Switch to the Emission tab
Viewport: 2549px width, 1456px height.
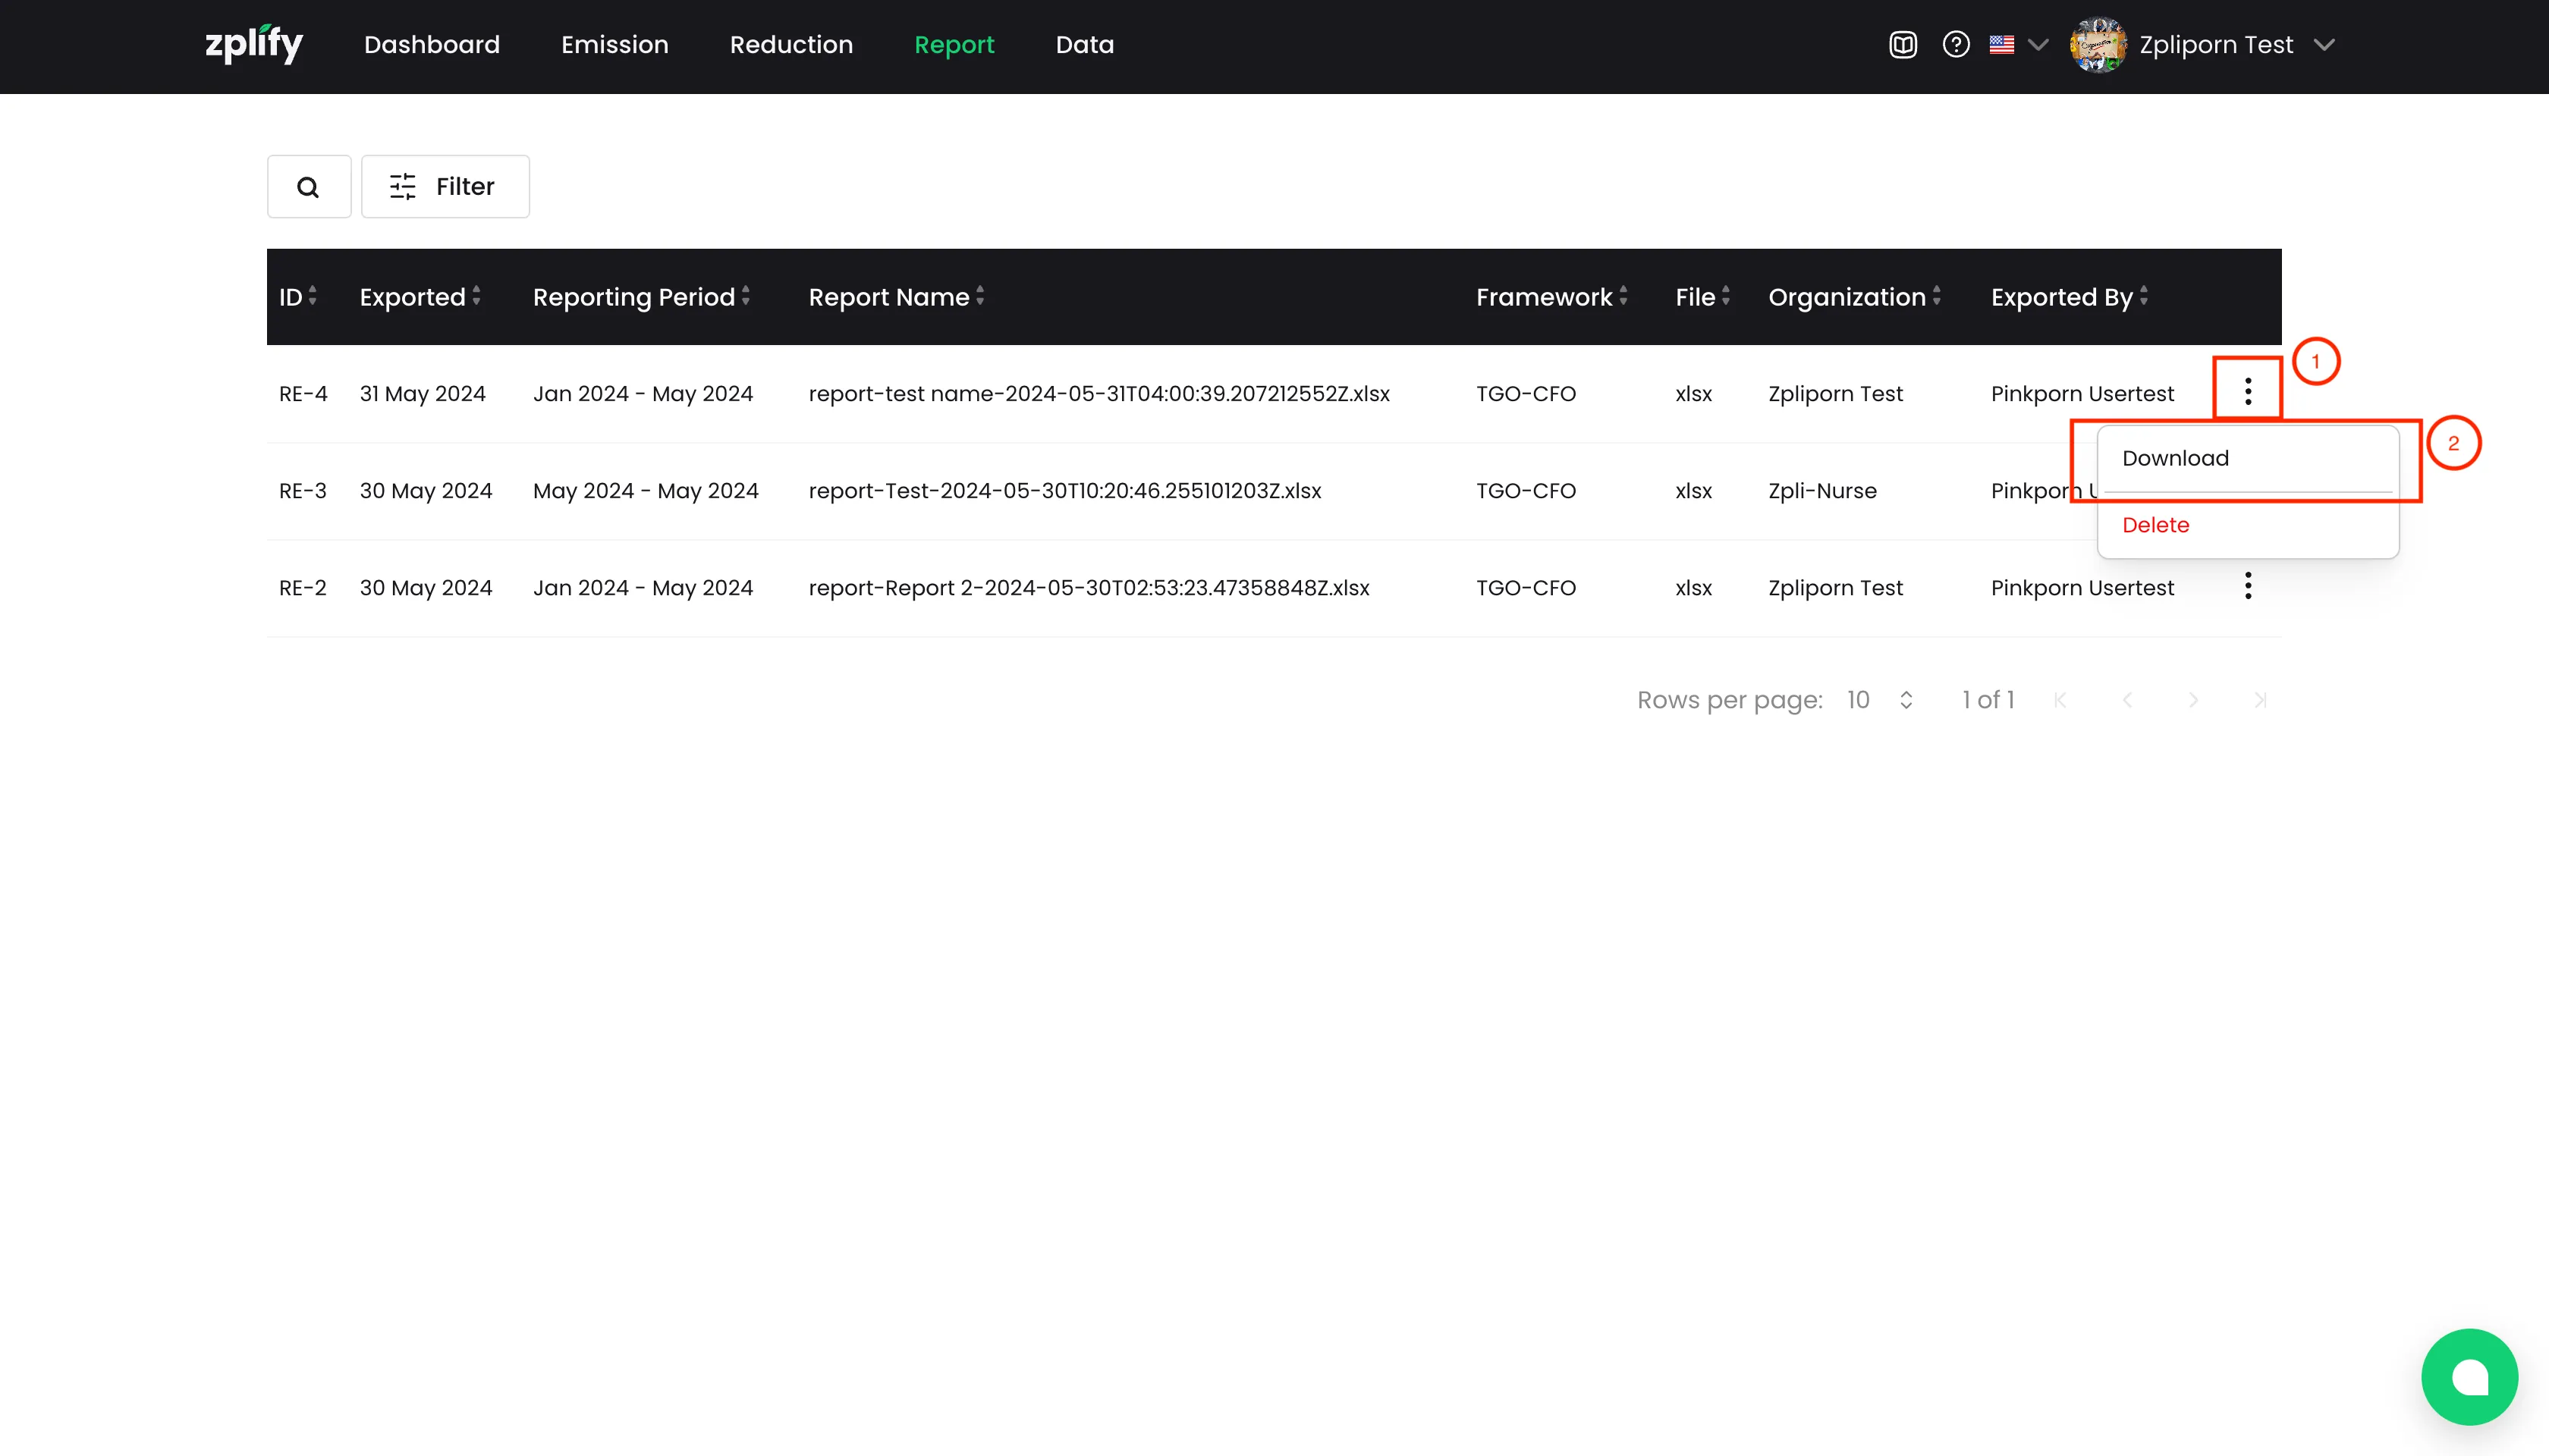click(x=614, y=45)
